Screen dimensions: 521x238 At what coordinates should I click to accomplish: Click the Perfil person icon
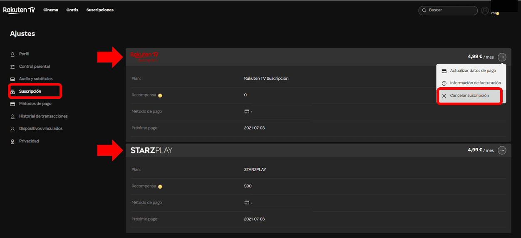click(x=12, y=54)
